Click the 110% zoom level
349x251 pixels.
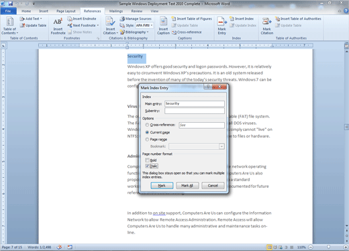tap(301, 247)
